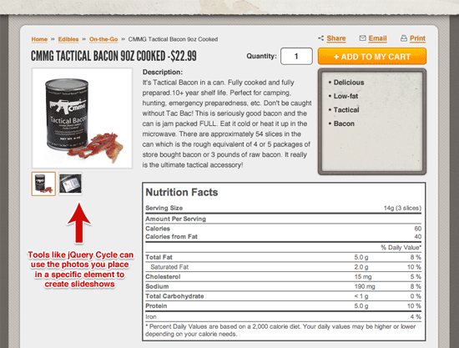
Task: Open the Print link
Action: pos(417,38)
